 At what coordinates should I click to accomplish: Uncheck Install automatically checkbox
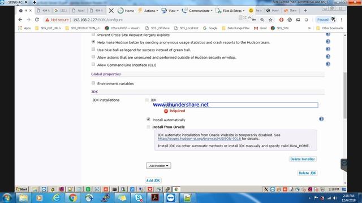click(x=148, y=119)
